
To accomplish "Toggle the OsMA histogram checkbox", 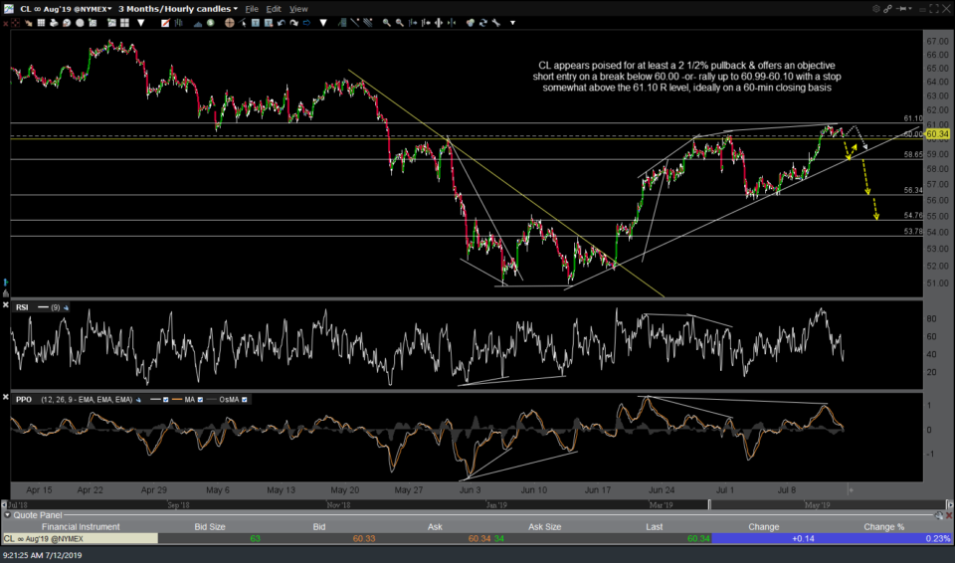I will [x=245, y=400].
